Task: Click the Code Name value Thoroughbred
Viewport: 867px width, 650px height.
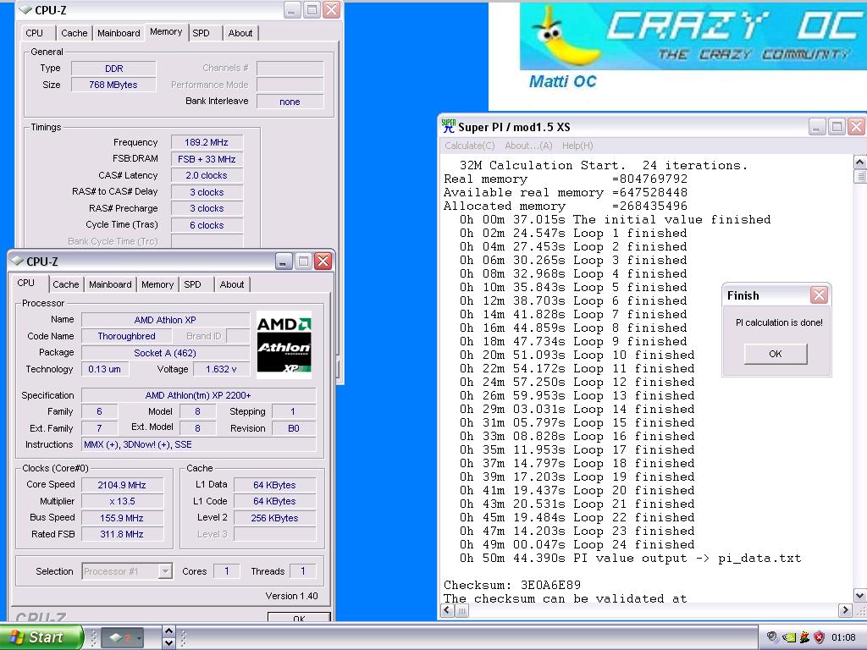Action: pyautogui.click(x=127, y=336)
